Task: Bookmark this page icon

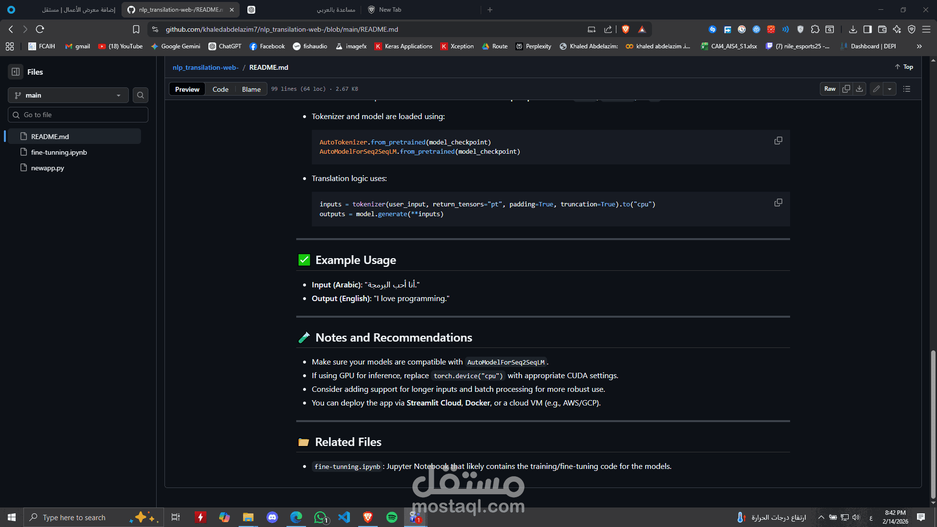Action: tap(136, 29)
